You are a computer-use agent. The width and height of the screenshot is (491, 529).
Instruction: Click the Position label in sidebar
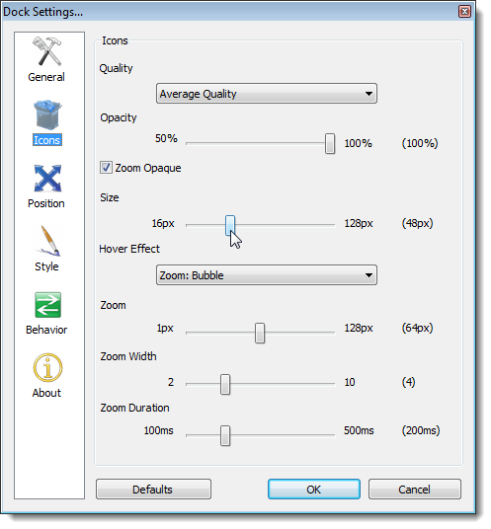pyautogui.click(x=46, y=203)
